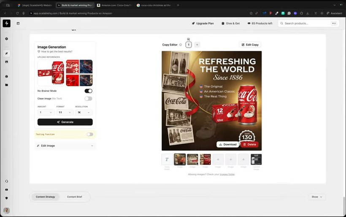Switch to the Content Strategy tab
The image size is (346, 217).
pos(46,197)
